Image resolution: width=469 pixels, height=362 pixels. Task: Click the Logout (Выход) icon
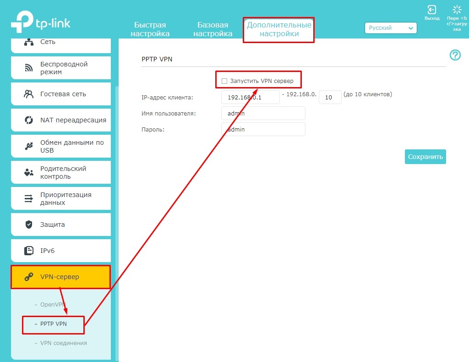click(431, 10)
